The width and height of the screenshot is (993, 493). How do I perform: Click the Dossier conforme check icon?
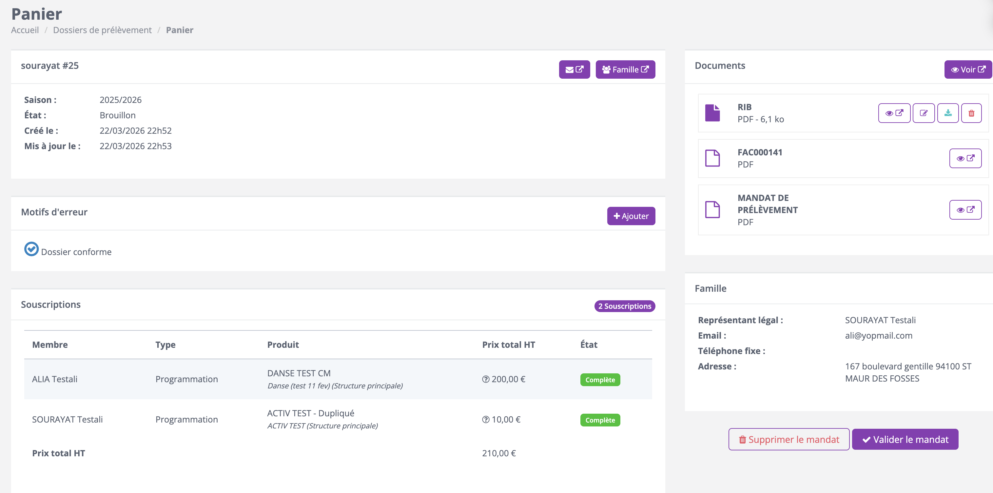[31, 249]
